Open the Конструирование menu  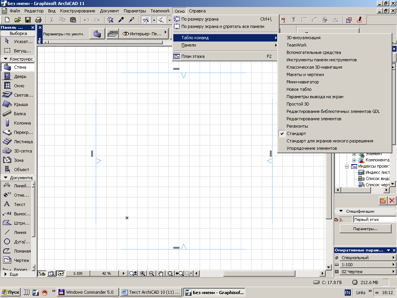click(78, 11)
